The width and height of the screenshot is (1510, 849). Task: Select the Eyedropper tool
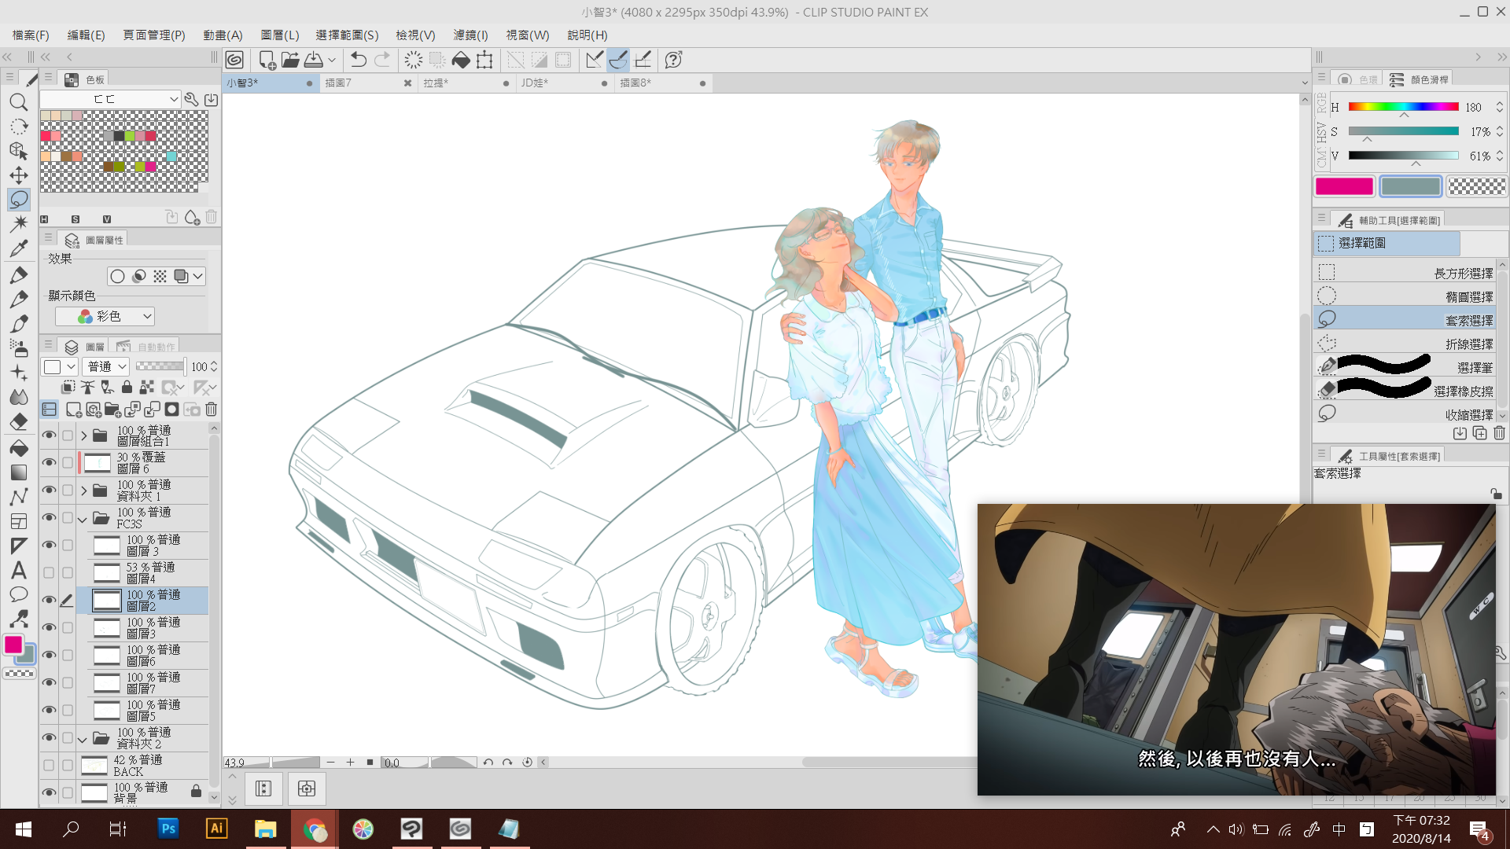pyautogui.click(x=19, y=248)
